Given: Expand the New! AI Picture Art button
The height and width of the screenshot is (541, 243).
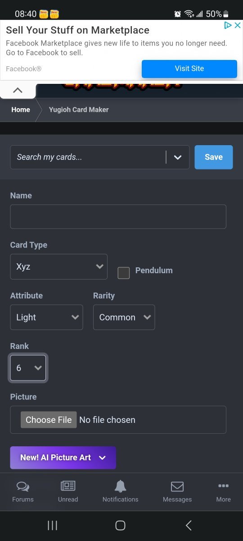Looking at the screenshot, I should tap(63, 458).
